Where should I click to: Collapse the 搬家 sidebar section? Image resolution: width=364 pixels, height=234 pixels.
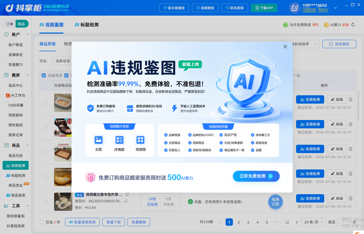point(27,75)
